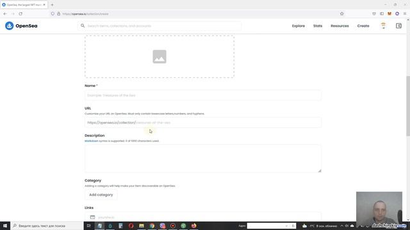Image resolution: width=410 pixels, height=230 pixels.
Task: Click the OpenSea wordmark text
Action: [26, 26]
